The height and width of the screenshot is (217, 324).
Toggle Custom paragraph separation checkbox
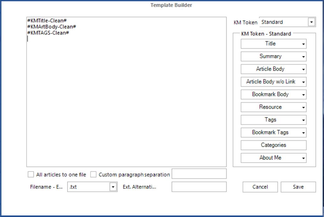[x=93, y=174]
